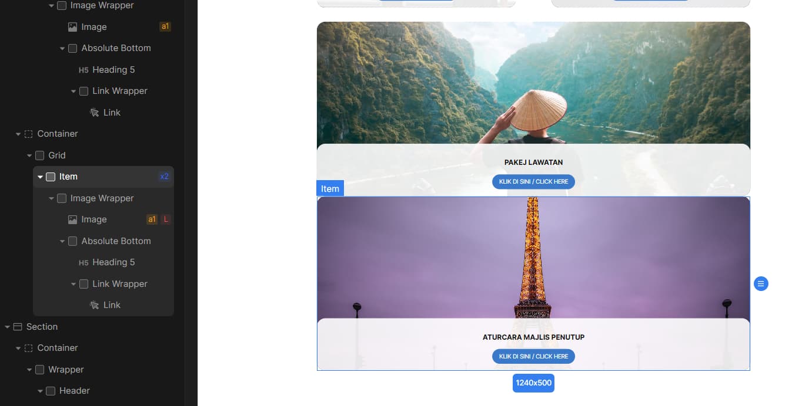792x406 pixels.
Task: Click the image icon on the a1-only Image row
Action: pos(72,27)
